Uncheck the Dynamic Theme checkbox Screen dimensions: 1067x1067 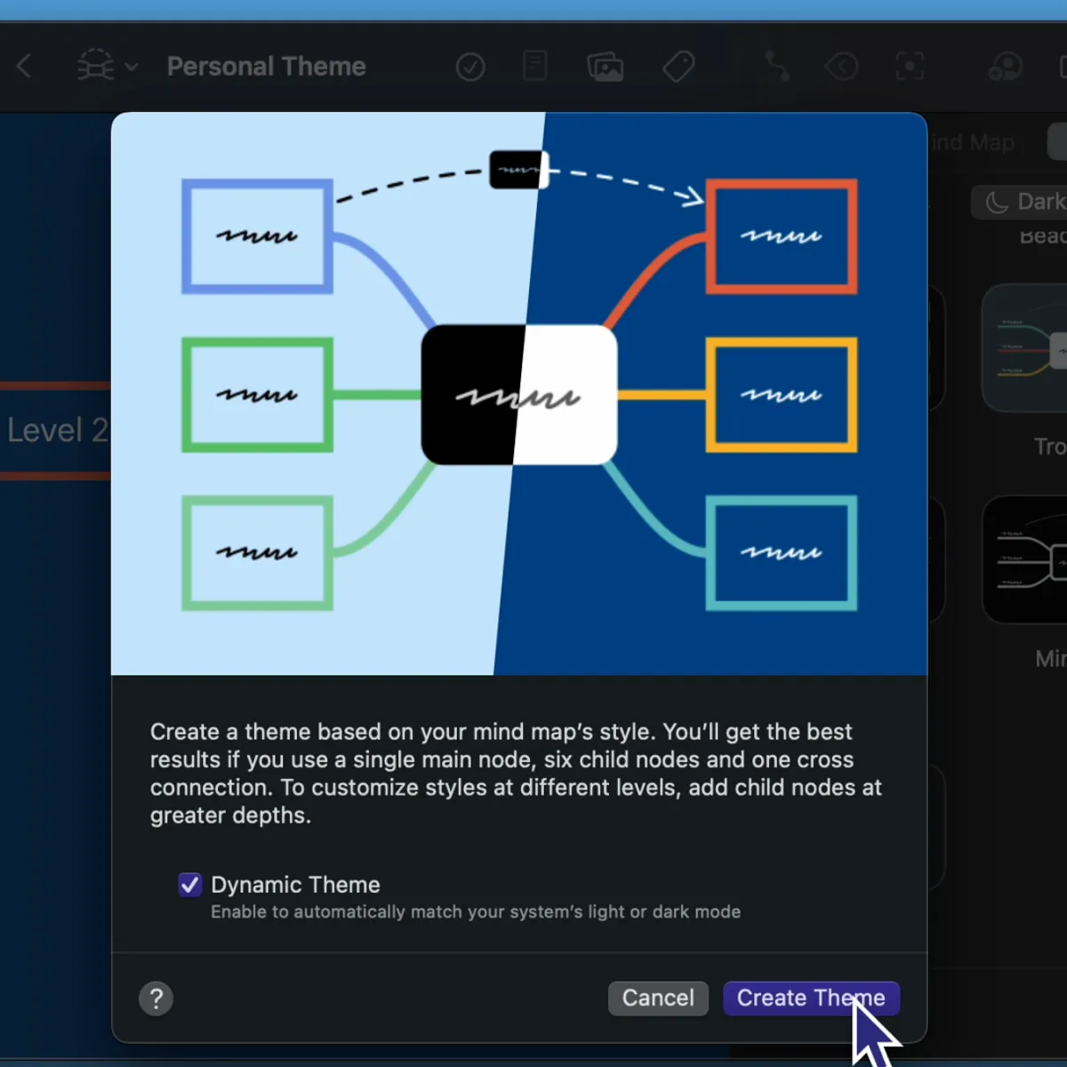click(189, 885)
